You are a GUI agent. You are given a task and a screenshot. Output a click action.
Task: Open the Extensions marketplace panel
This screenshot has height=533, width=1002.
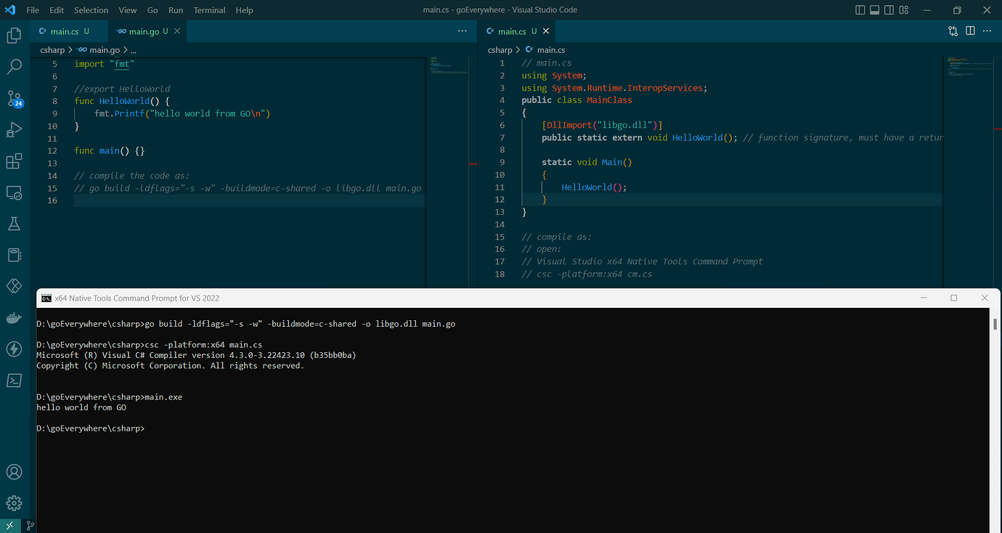click(x=15, y=161)
